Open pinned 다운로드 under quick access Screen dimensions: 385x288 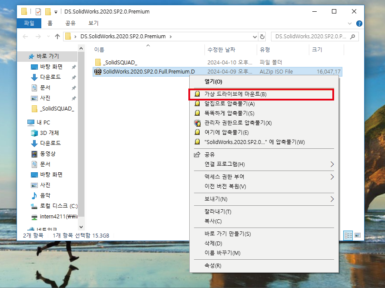50,77
